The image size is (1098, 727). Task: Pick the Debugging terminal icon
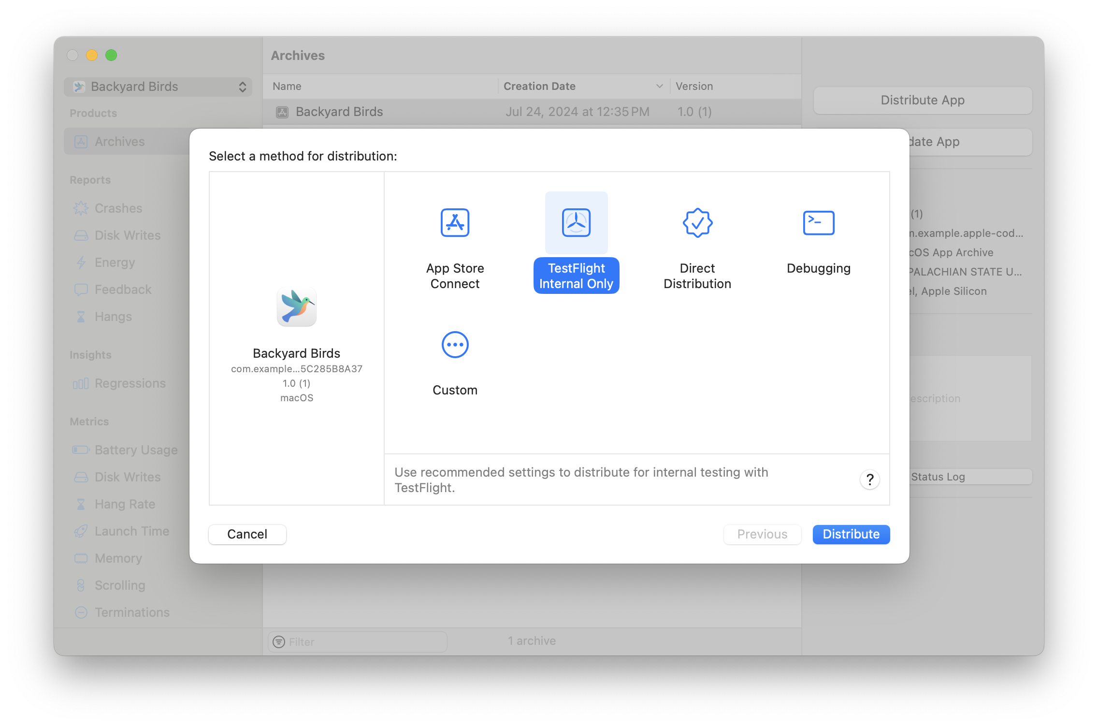pos(819,223)
